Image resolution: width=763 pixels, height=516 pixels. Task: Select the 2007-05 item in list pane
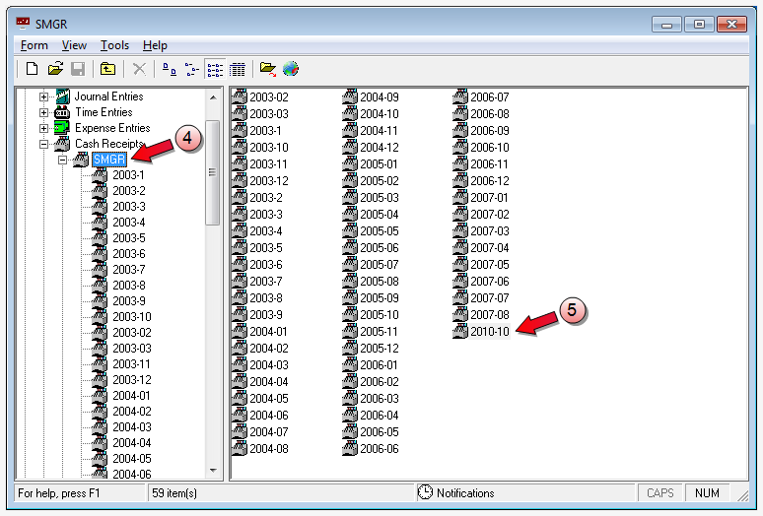click(x=490, y=264)
